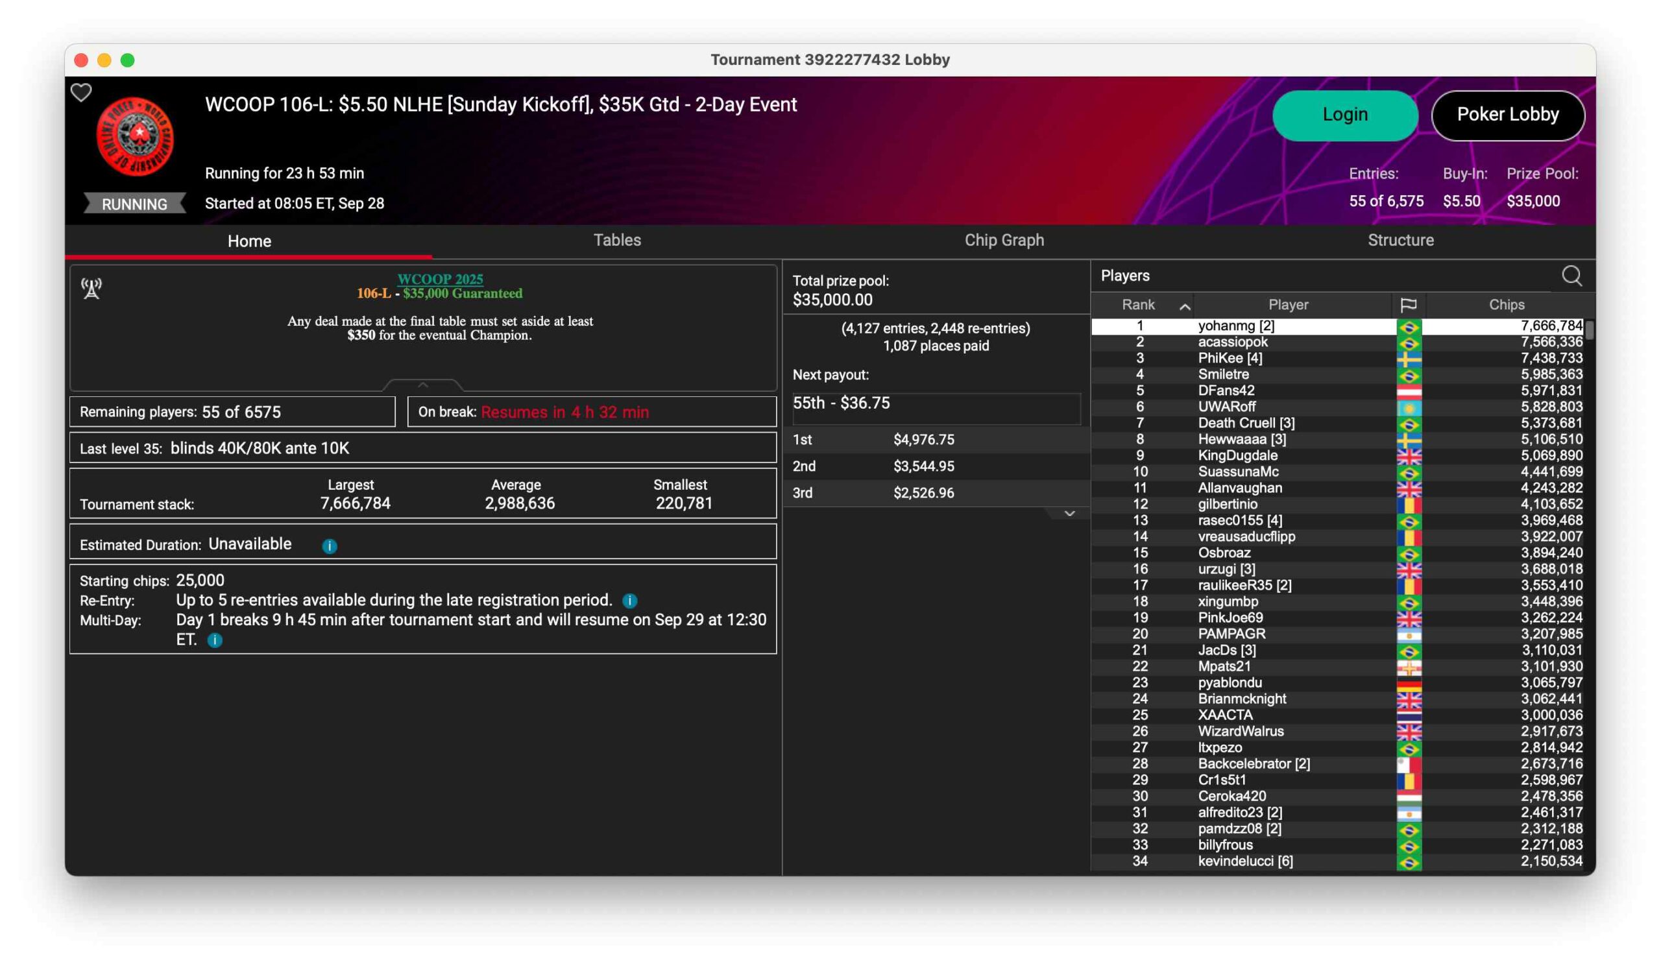The image size is (1661, 962).
Task: Click the WCOOP tournament logo
Action: 135,136
